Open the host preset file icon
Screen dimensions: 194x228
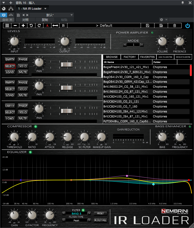[x=18, y=15]
